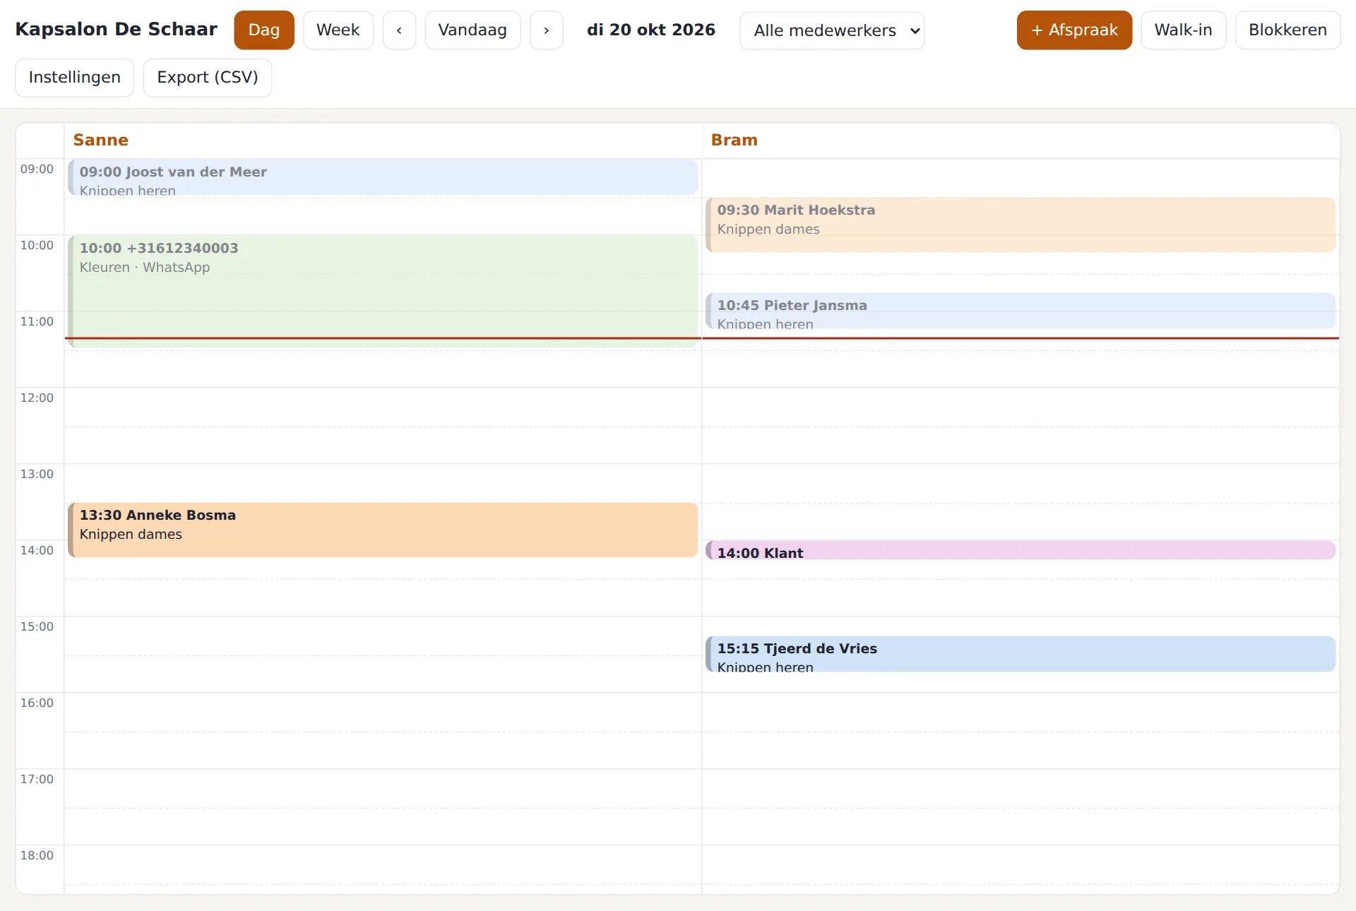Open Joost van der Meer appointment
1356x911 pixels.
pyautogui.click(x=383, y=177)
